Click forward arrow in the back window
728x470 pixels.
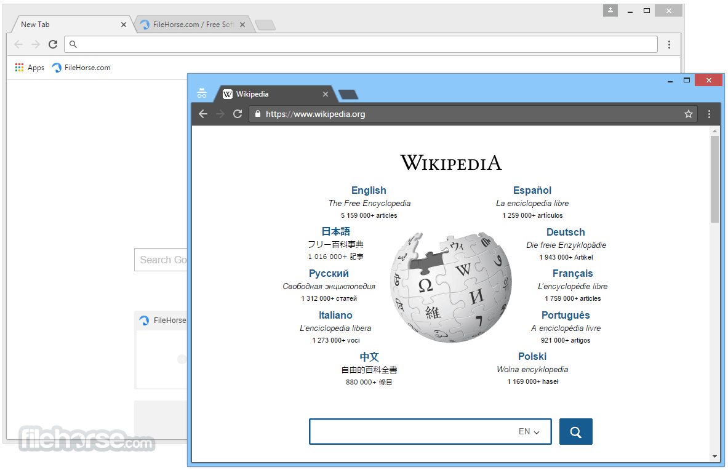(x=36, y=44)
